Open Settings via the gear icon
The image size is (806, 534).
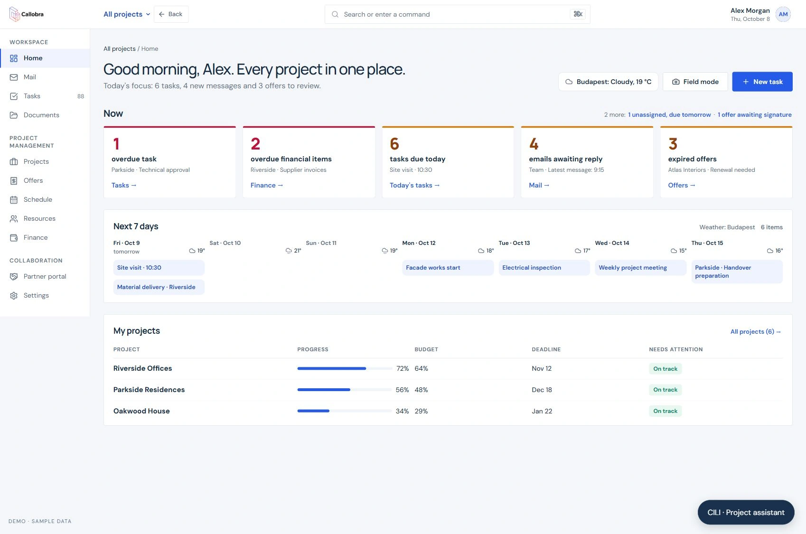tap(14, 296)
